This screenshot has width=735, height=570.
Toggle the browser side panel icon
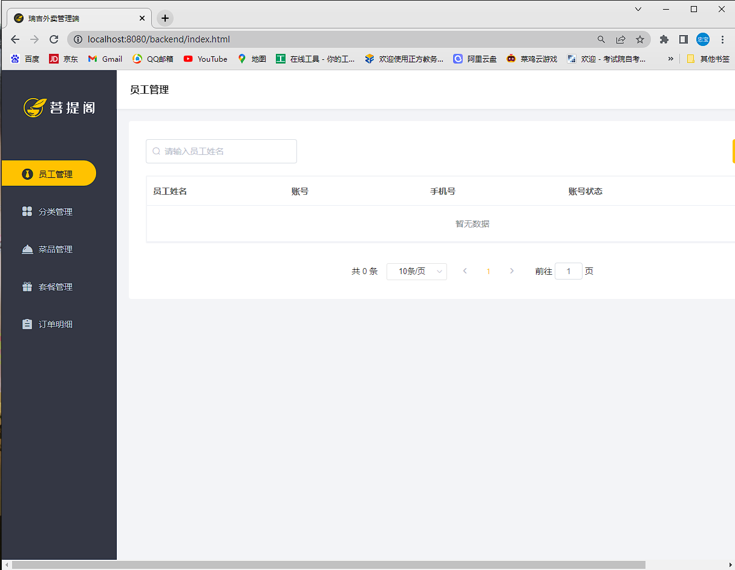pos(684,39)
